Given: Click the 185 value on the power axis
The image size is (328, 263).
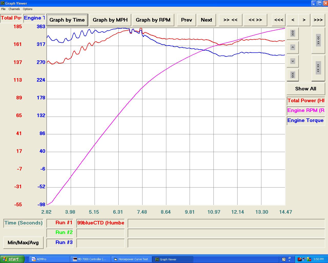Looking at the screenshot, I should pyautogui.click(x=18, y=27).
